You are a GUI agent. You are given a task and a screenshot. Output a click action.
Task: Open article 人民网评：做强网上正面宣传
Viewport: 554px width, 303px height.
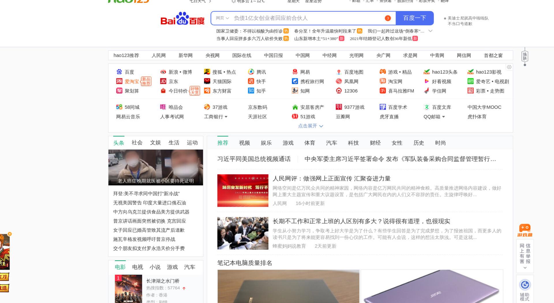tap(332, 179)
